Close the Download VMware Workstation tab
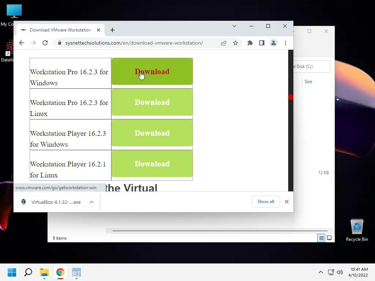Viewport: 375px width, 281px height. (x=98, y=30)
